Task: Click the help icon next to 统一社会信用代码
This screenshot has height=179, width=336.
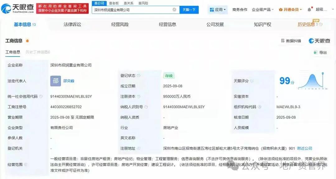Action: (x=41, y=97)
